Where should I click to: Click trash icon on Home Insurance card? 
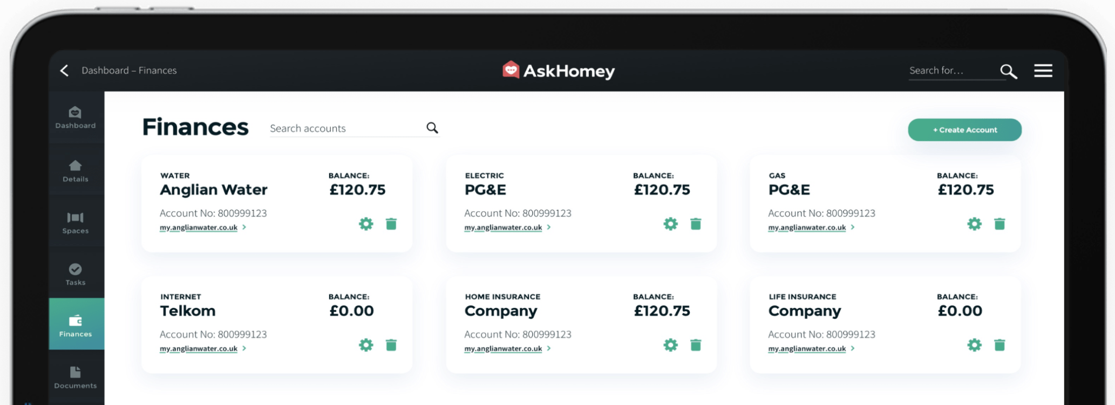point(696,345)
